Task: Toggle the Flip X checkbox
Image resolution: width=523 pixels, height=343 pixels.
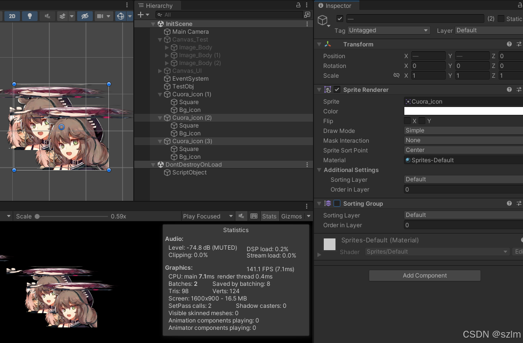Action: pyautogui.click(x=407, y=121)
